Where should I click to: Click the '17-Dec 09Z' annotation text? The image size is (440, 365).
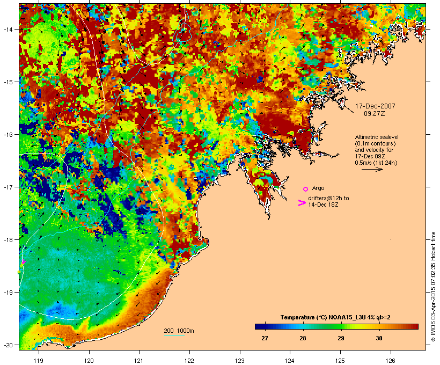click(370, 156)
